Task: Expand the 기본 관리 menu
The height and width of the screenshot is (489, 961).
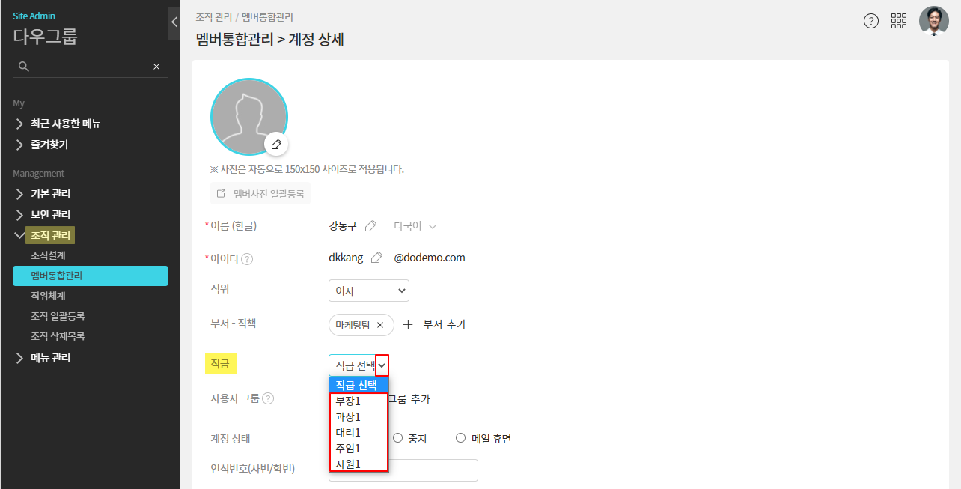Action: coord(51,194)
